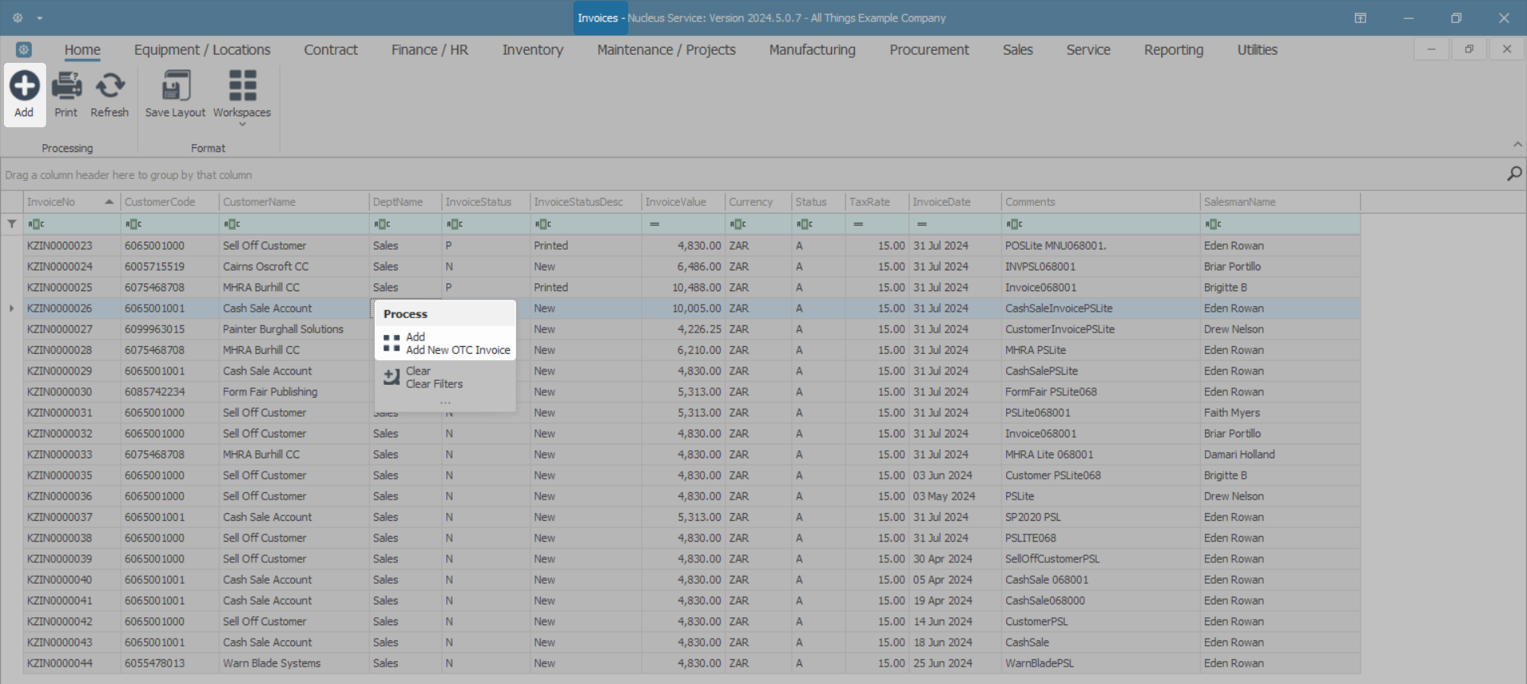The height and width of the screenshot is (684, 1527).
Task: Select Clear Filters in the context menu
Action: click(x=434, y=383)
